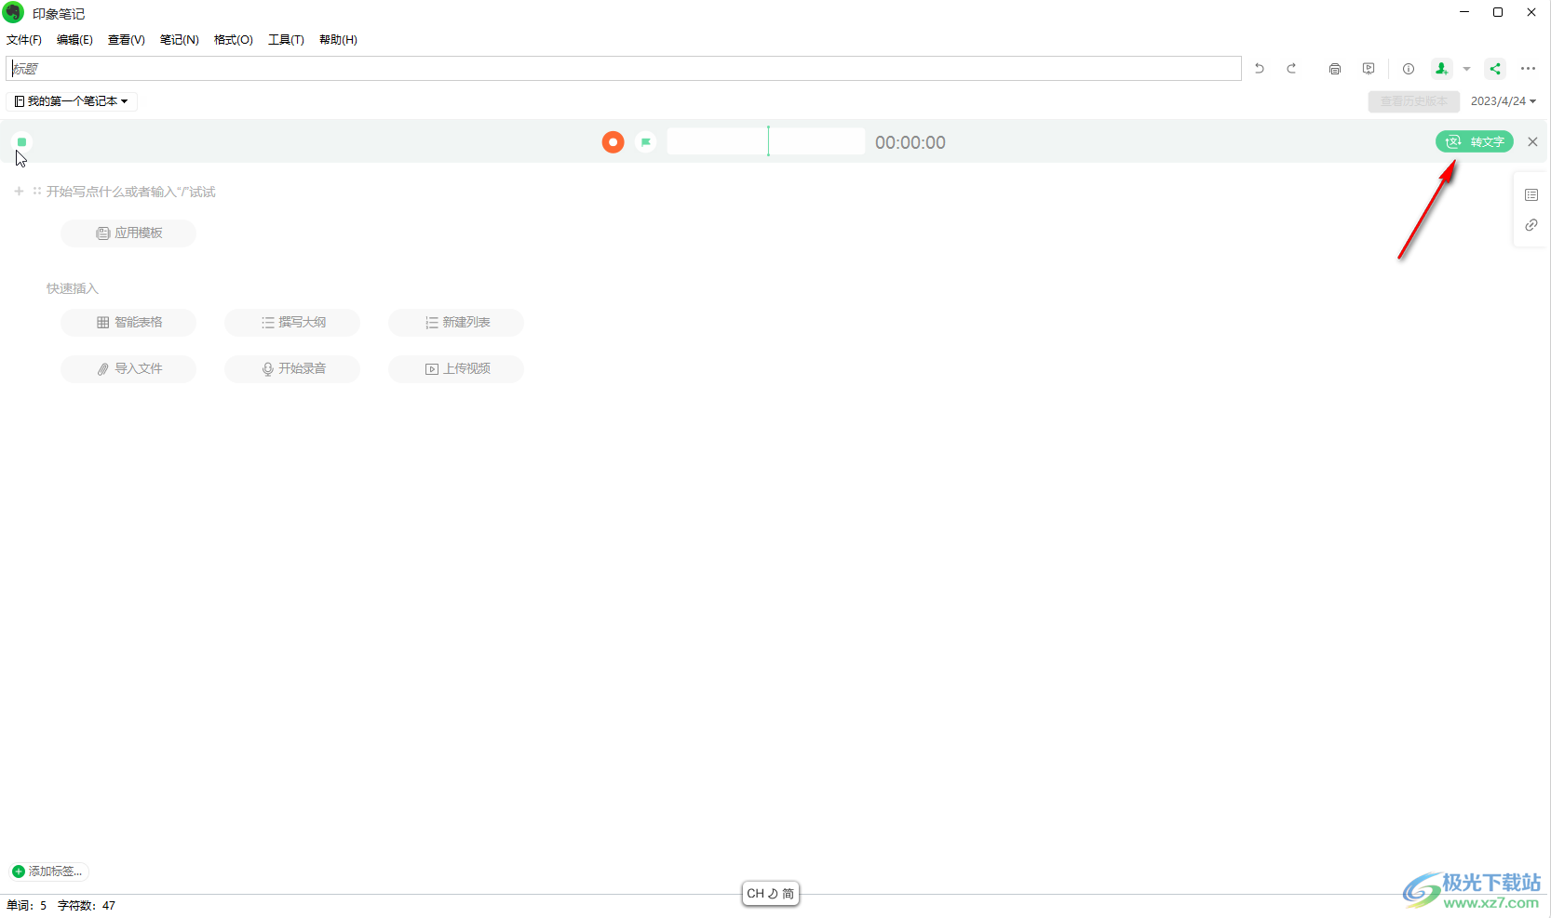Open the 查看(V) menu
The height and width of the screenshot is (918, 1551).
coord(127,40)
